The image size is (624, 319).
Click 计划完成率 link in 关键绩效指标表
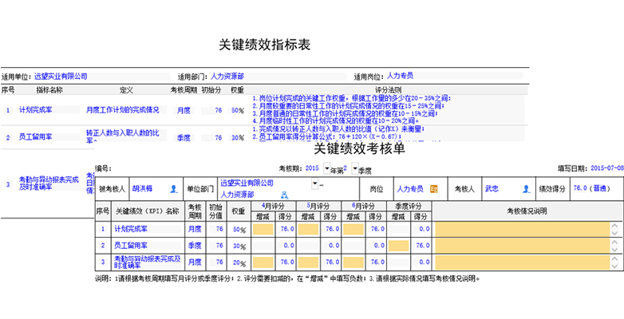(x=36, y=110)
